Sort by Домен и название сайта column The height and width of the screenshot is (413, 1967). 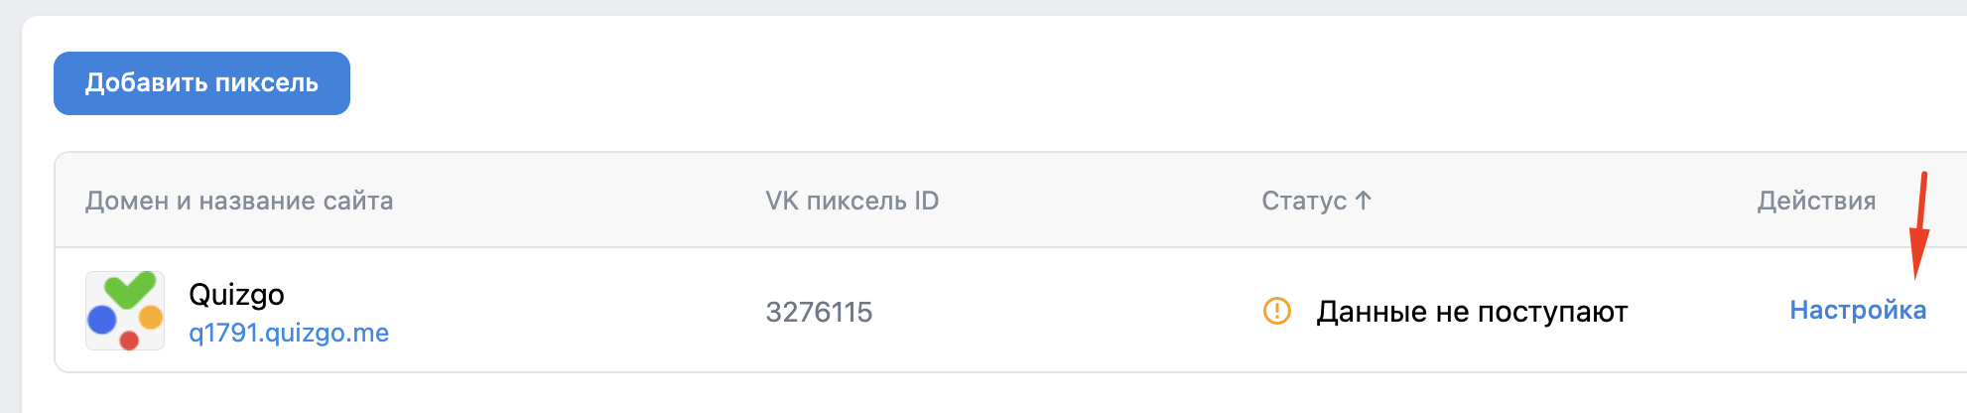click(x=239, y=201)
